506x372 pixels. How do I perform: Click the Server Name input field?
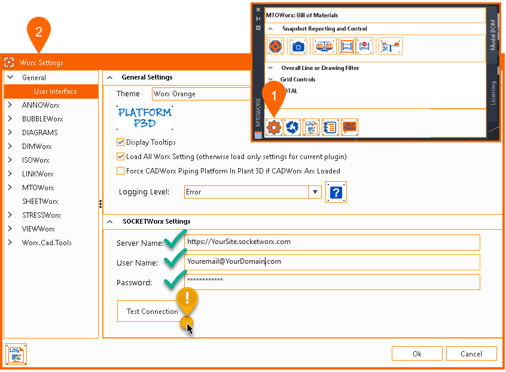(332, 242)
